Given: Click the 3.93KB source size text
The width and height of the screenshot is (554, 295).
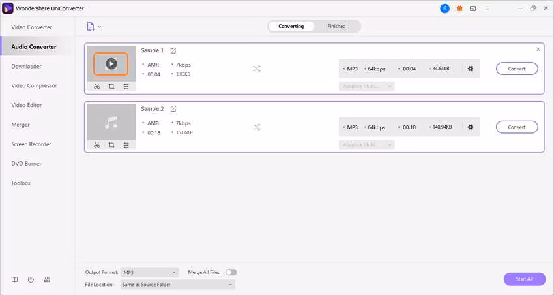Looking at the screenshot, I should (183, 74).
